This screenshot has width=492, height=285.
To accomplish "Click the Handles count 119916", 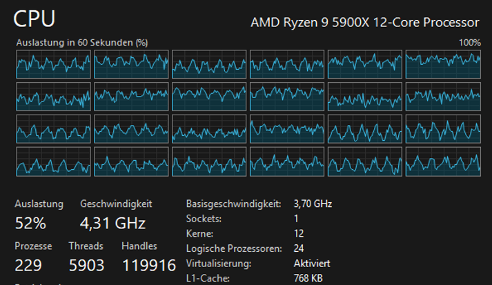I will [x=148, y=265].
